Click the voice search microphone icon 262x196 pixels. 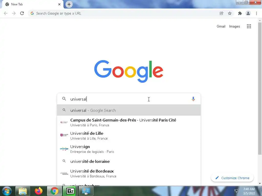193,99
